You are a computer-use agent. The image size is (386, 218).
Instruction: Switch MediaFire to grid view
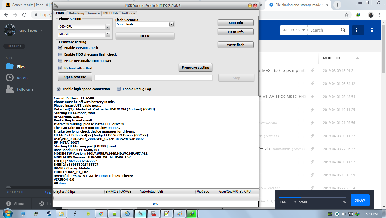tap(371, 30)
